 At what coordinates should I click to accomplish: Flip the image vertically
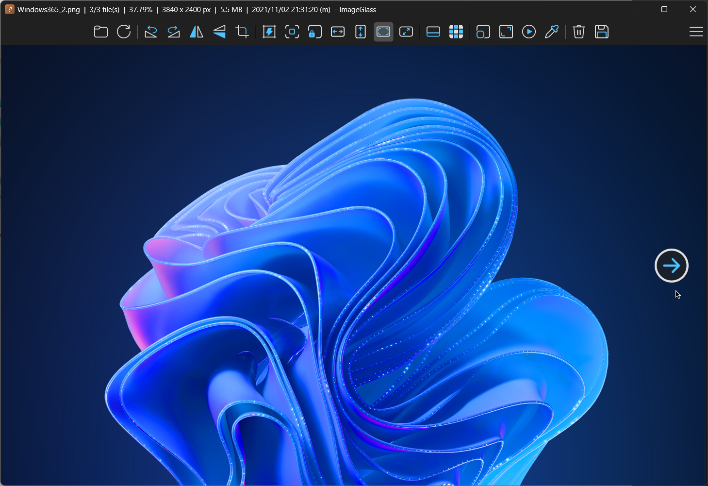219,32
